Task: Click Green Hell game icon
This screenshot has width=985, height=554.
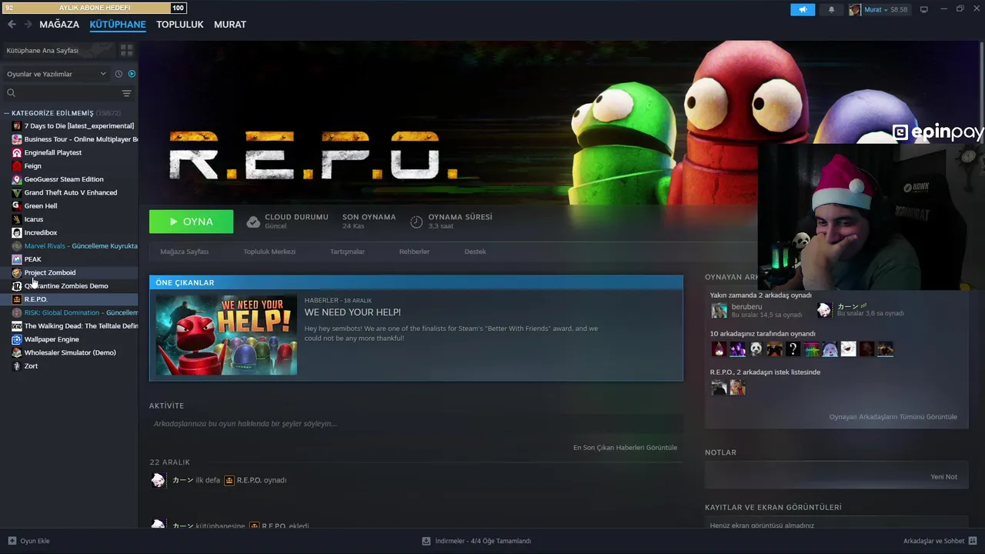Action: 17,205
